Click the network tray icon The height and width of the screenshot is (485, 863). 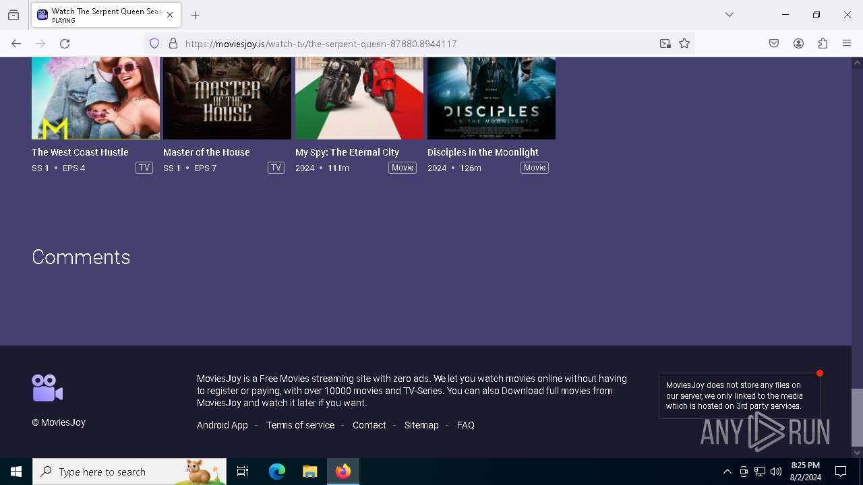760,472
